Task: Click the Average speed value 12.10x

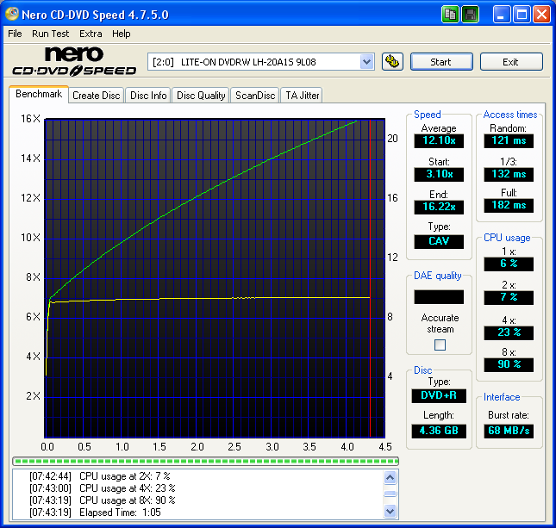Action: click(439, 140)
